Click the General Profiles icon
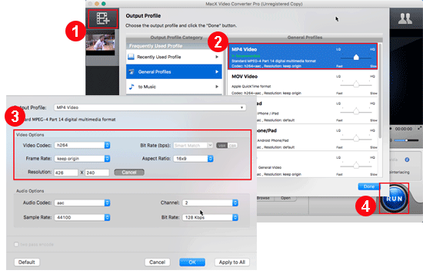Image resolution: width=423 pixels, height=277 pixels. pos(132,71)
